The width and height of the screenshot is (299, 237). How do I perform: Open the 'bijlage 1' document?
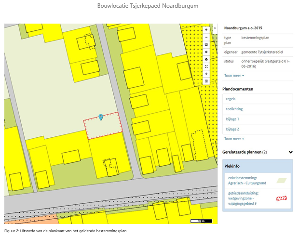(258, 119)
